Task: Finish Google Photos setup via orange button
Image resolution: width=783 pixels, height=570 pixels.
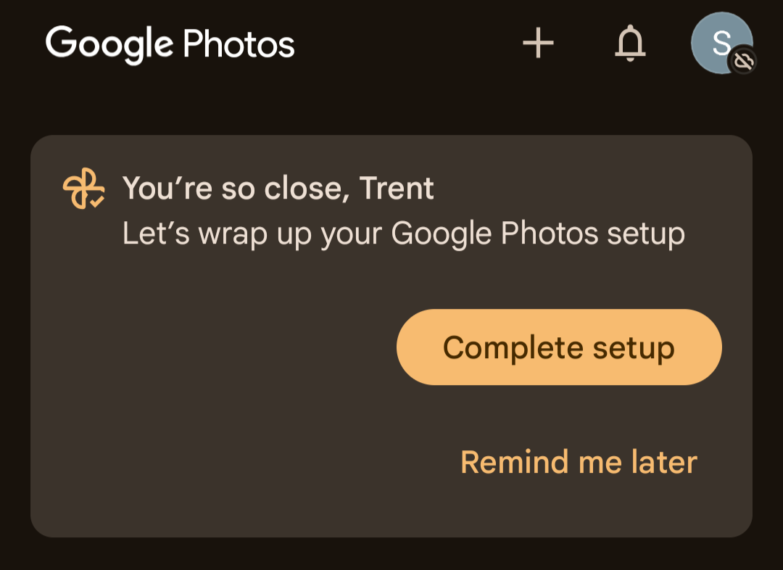Action: (559, 347)
